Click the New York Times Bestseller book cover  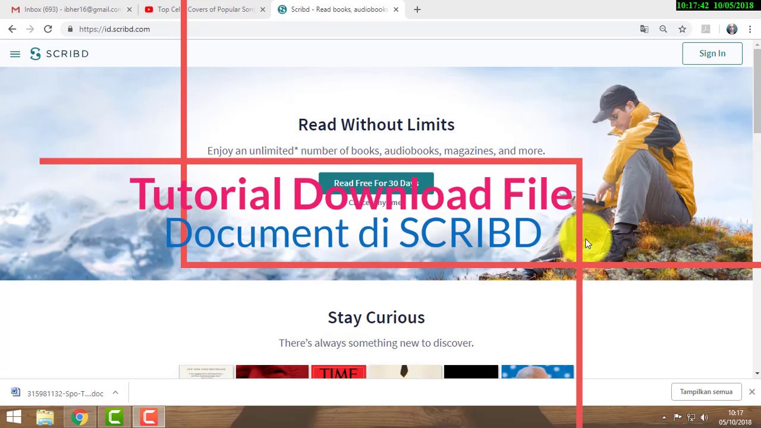tap(206, 372)
